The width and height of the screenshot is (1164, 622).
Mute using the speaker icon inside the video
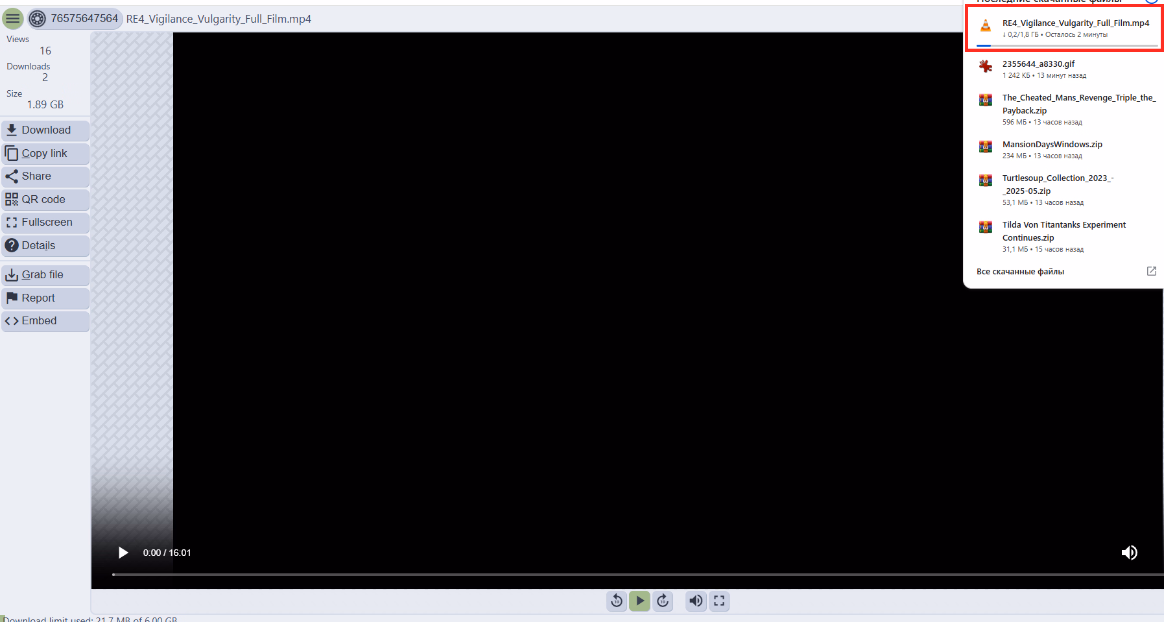pyautogui.click(x=1129, y=553)
